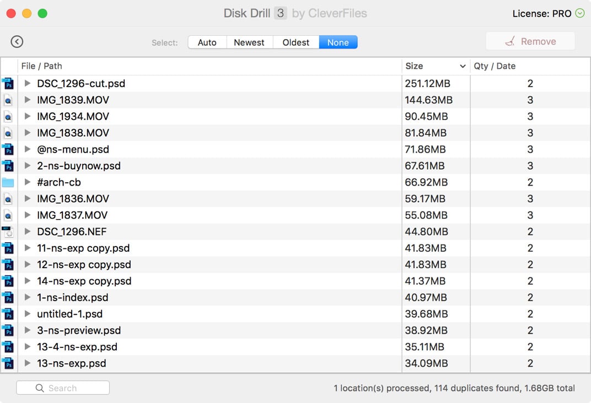The image size is (591, 403).
Task: Click the QuickTime file icon for IMG_1837.MOV
Action: coord(8,215)
